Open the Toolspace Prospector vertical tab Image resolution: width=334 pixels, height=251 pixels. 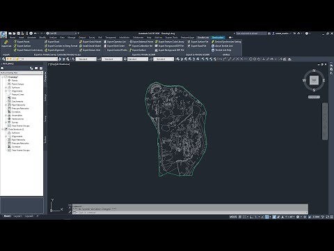click(45, 77)
